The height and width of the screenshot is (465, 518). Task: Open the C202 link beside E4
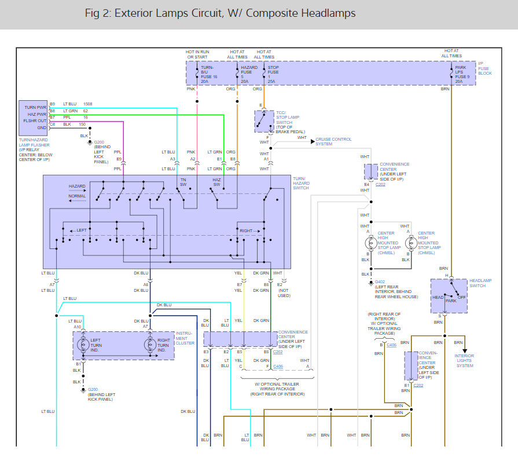[380, 184]
